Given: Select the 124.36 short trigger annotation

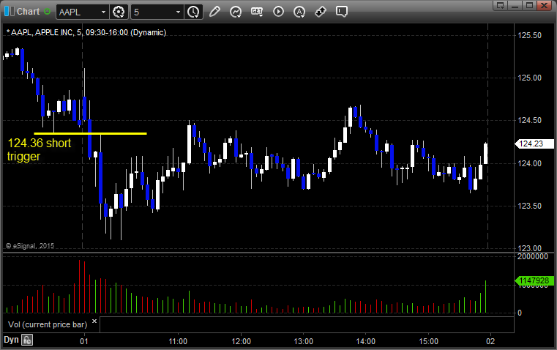Looking at the screenshot, I should [39, 149].
